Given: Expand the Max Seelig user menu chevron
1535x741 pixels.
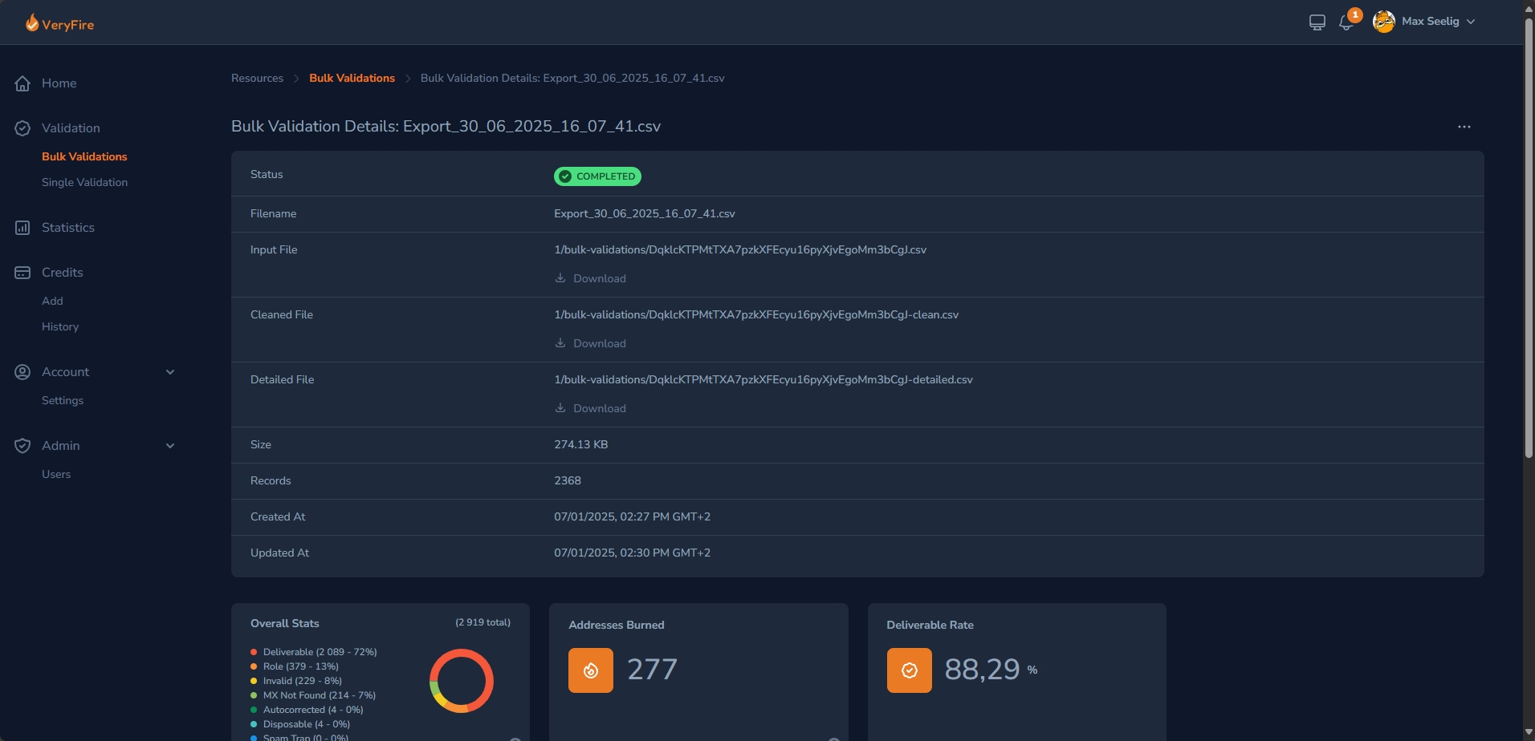Looking at the screenshot, I should pyautogui.click(x=1471, y=22).
